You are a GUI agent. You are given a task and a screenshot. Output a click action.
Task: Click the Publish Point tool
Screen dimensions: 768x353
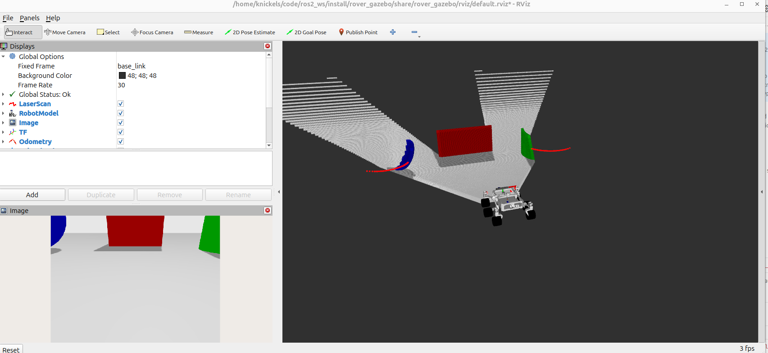(x=358, y=32)
